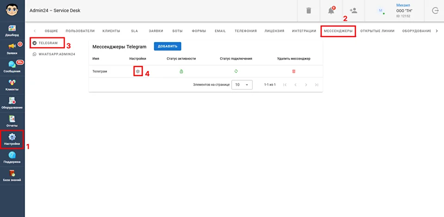Switch to the Заявки settings tab
Screen dimensions: 444x217
point(156,31)
